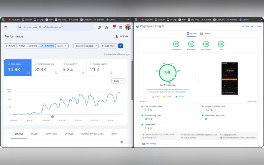Click the help icon on Total impressions card
The height and width of the screenshot is (165, 264).
click(x=56, y=73)
